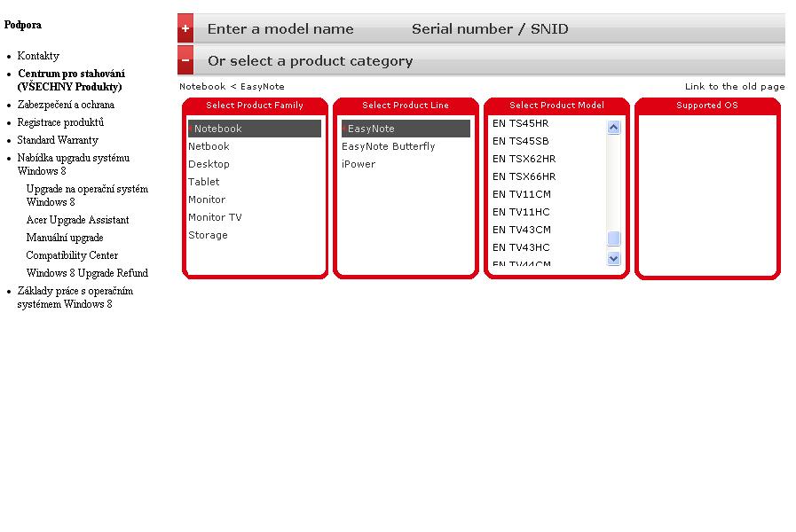This screenshot has height=532, width=796.
Task: Open Centrum pro stahování link
Action: 71,80
